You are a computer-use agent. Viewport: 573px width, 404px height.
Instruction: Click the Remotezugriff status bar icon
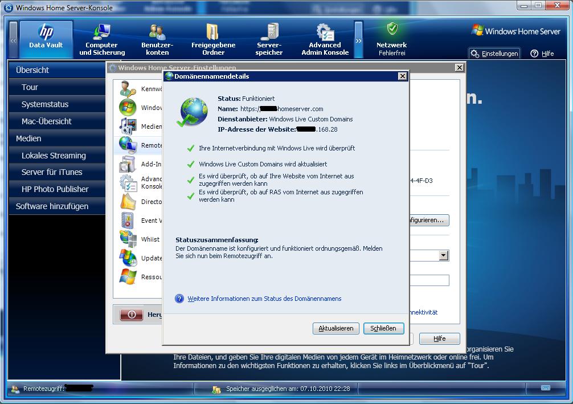15,389
